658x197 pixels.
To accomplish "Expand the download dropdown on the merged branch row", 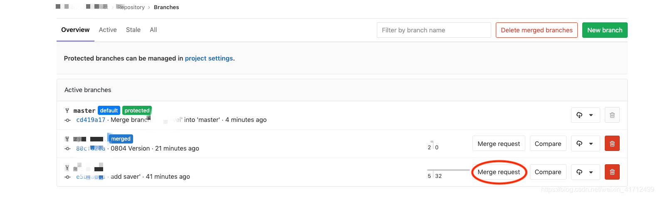I will point(585,143).
